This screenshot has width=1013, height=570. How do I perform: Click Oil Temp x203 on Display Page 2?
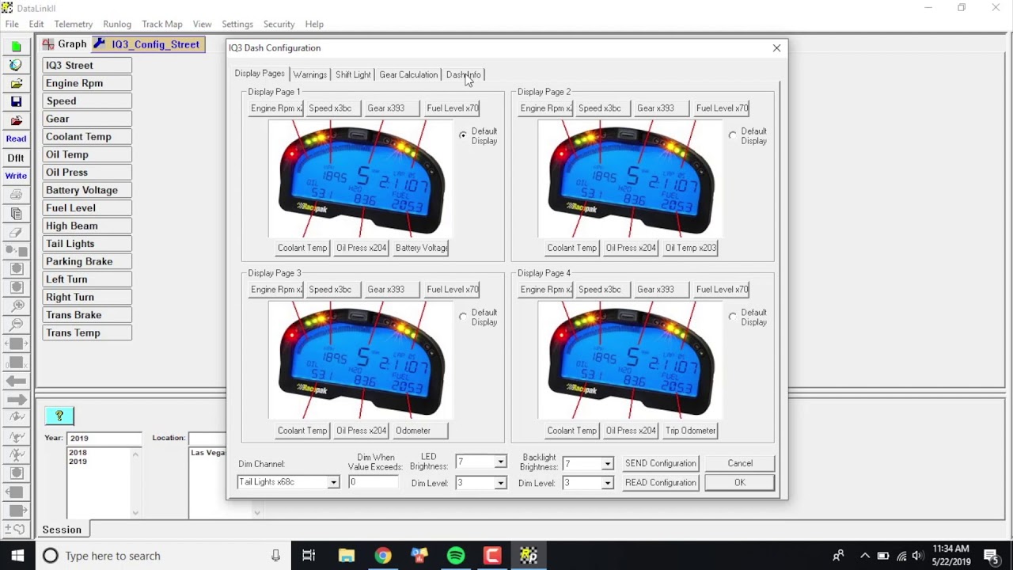coord(690,248)
